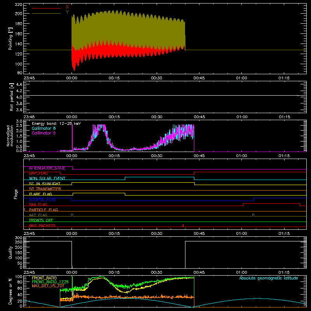Click the '80' Pointing axis value
Image resolution: width=311 pixels, height=311 pixels.
pos(20,73)
